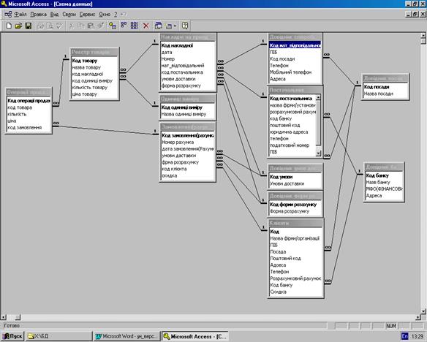This screenshot has height=342, width=427.
Task: Open the Файл menu
Action: click(20, 15)
